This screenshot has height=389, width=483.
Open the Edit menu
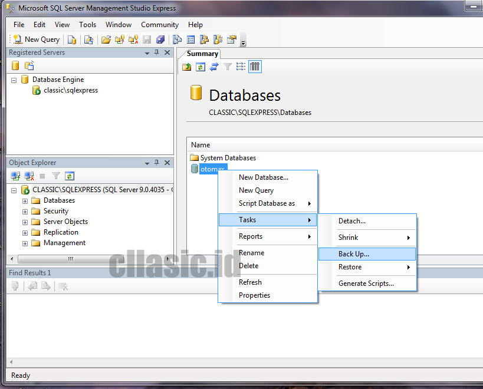pos(40,25)
